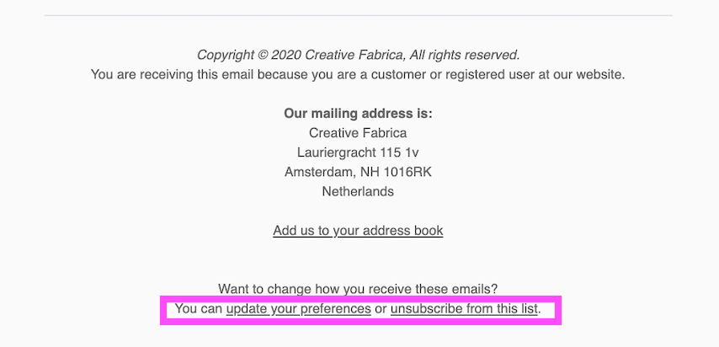Click "unsubscribe from this list" link
Image resolution: width=719 pixels, height=347 pixels.
464,309
